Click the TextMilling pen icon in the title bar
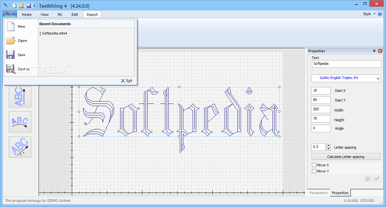The image size is (386, 207). point(6,5)
